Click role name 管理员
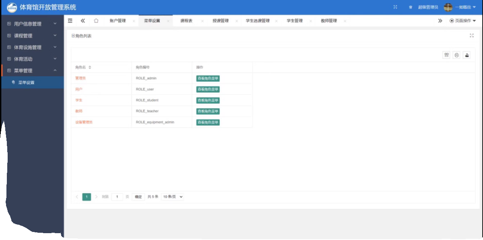The image size is (483, 240). click(80, 78)
